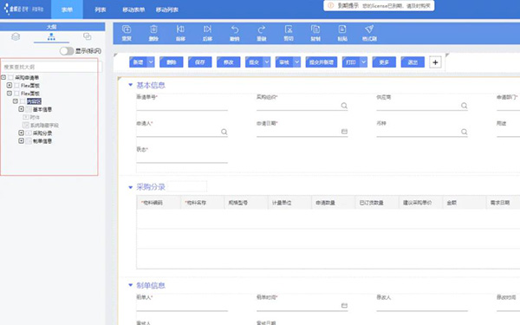520x325 pixels.
Task: Check the box beside 采购申请单 tree node
Action: click(10, 77)
